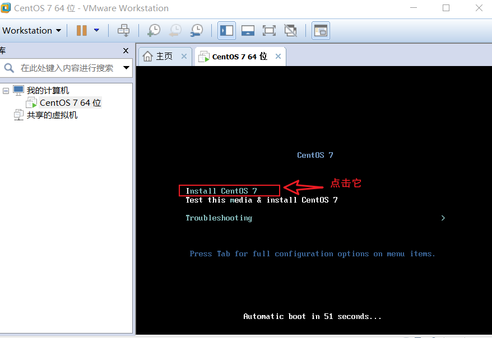Click the CentOS 7 boot menu title
Image resolution: width=492 pixels, height=338 pixels.
(315, 155)
